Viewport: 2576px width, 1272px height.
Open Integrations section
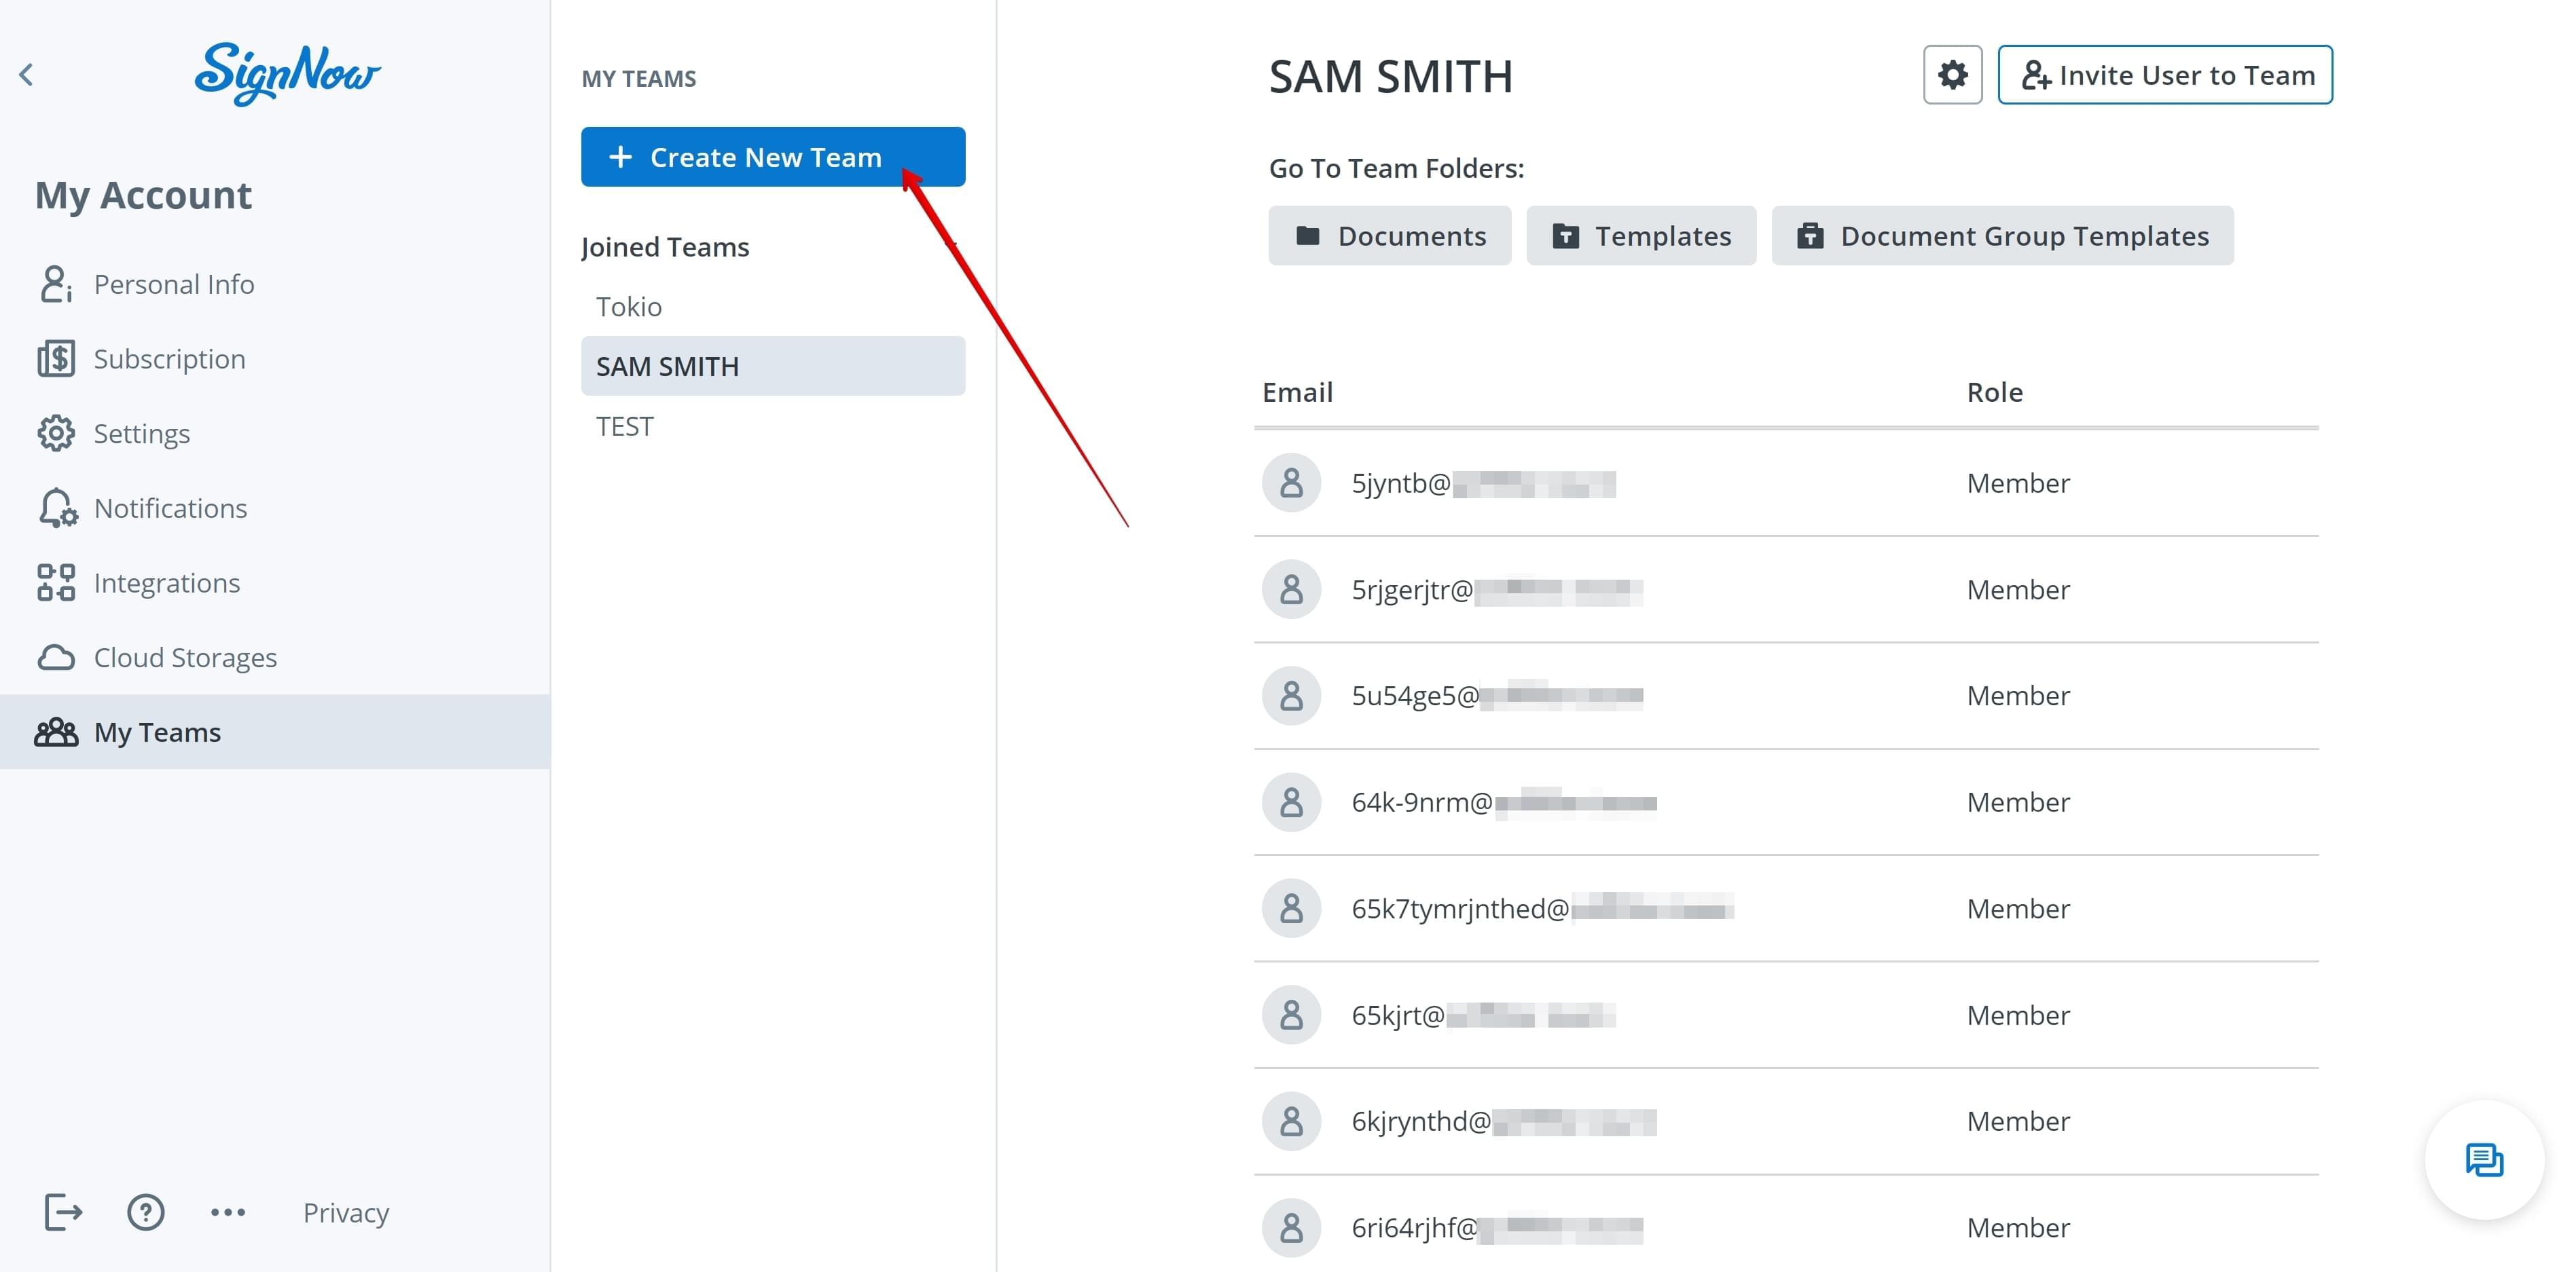coord(275,582)
